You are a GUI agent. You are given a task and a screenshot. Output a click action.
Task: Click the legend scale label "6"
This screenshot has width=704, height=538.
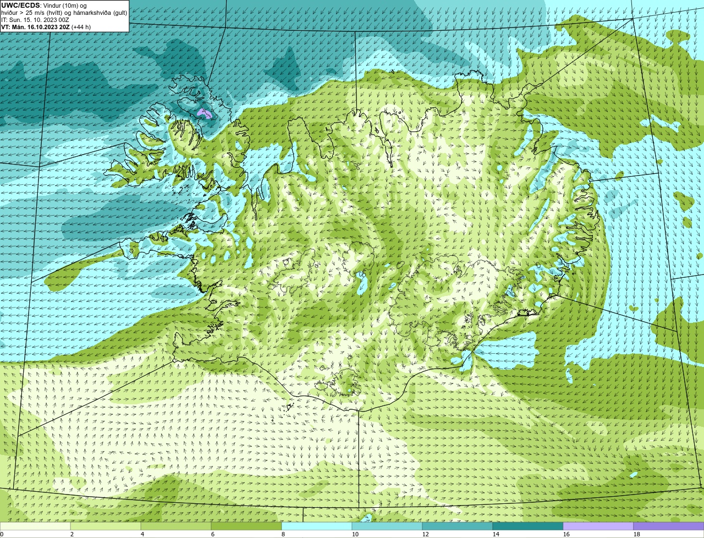[213, 534]
